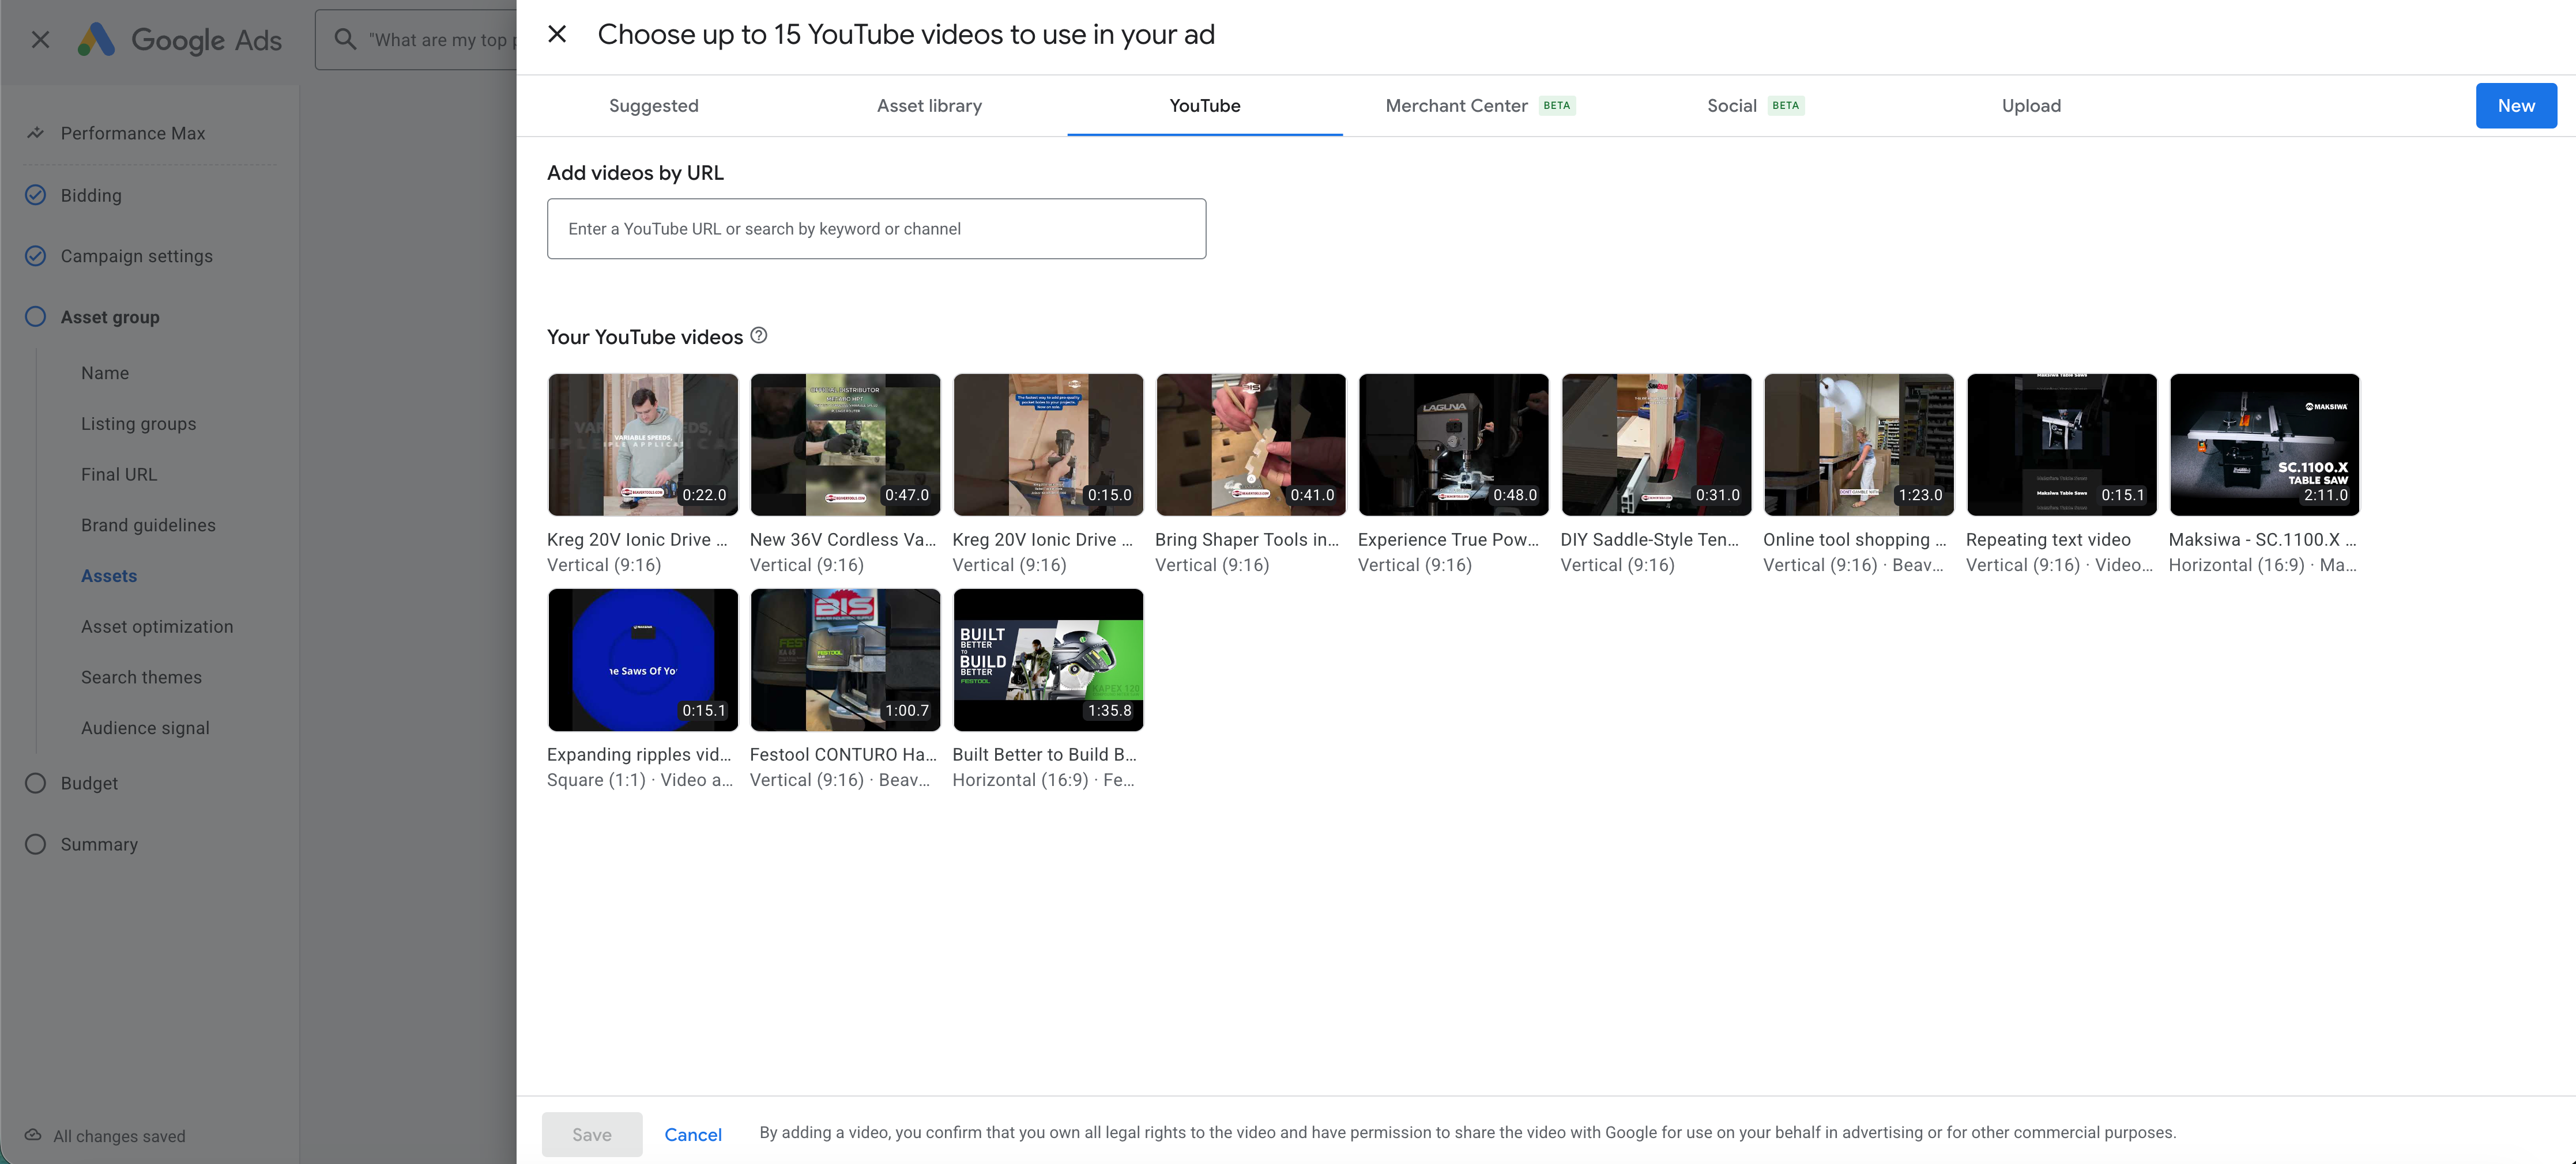This screenshot has height=1164, width=2576.
Task: Click the 'Repeating text video' title
Action: 2048,539
